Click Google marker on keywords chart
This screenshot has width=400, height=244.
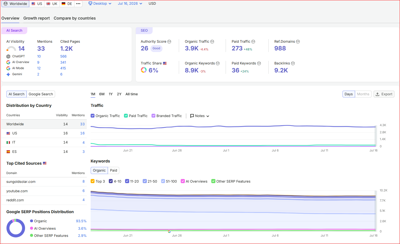(169, 231)
